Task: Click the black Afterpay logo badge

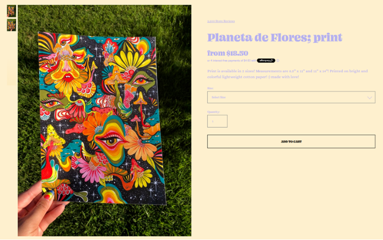Action: pyautogui.click(x=266, y=61)
